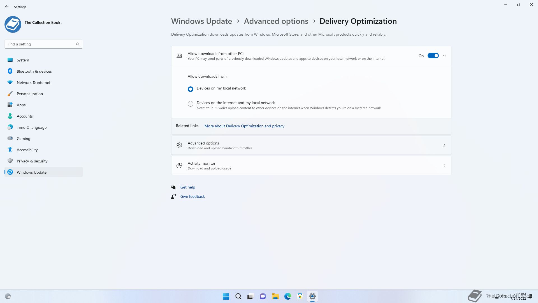This screenshot has height=303, width=538.
Task: Click the Give feedback person icon
Action: tap(173, 196)
